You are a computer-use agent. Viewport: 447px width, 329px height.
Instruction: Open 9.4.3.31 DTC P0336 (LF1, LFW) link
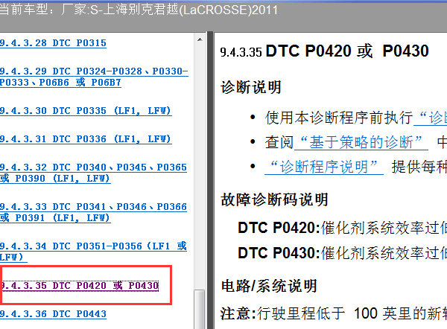pyautogui.click(x=86, y=139)
